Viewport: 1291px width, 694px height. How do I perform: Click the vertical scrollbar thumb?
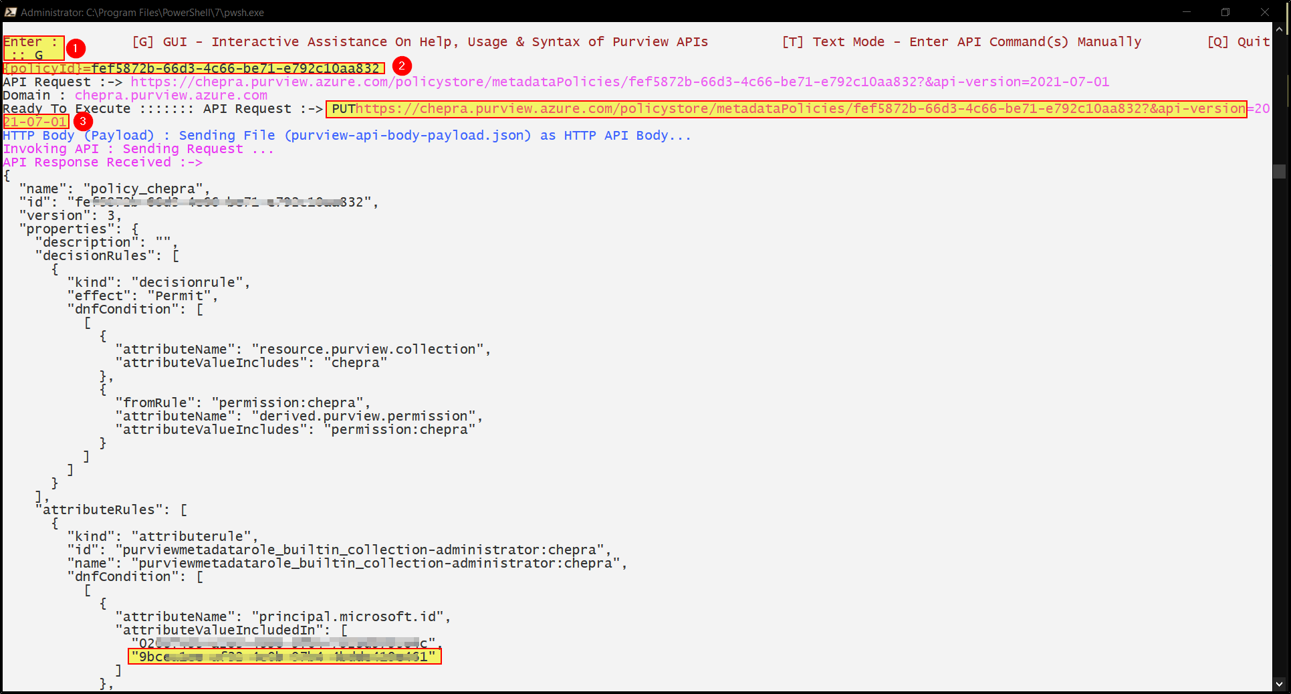1279,171
